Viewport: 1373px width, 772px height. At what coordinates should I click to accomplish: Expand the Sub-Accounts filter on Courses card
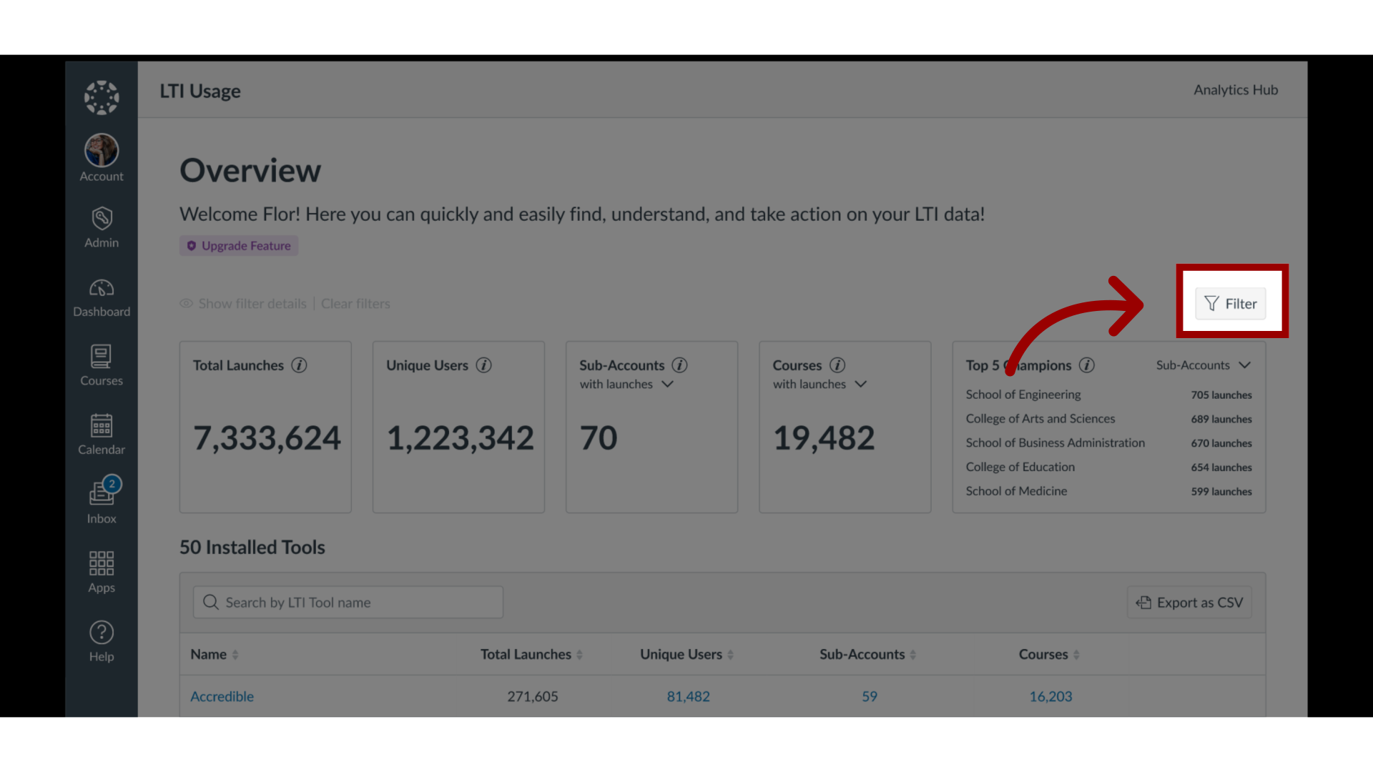(x=859, y=384)
